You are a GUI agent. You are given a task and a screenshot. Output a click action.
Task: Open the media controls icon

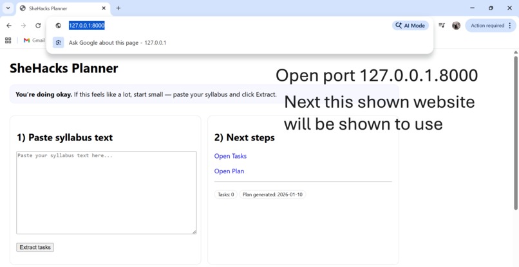point(442,25)
